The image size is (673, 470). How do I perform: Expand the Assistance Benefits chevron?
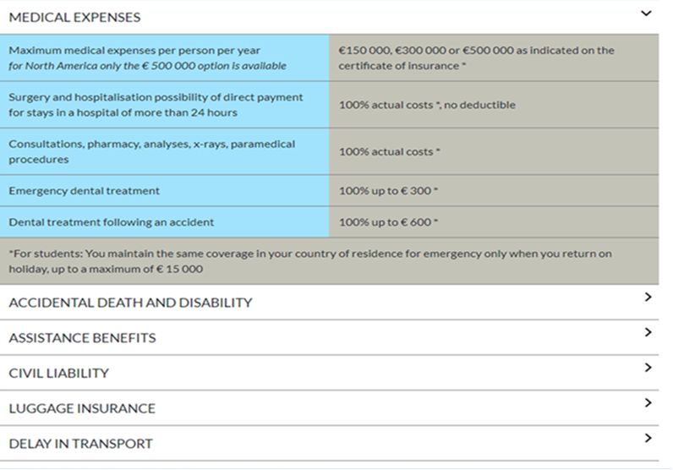point(648,332)
